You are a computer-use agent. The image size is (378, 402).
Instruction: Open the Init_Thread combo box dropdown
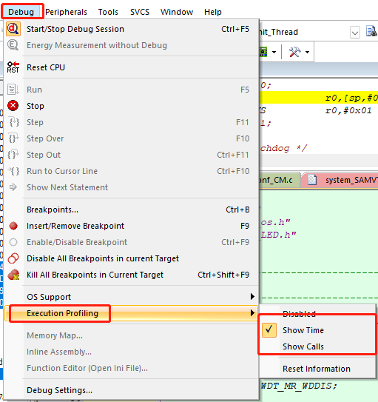pyautogui.click(x=355, y=33)
